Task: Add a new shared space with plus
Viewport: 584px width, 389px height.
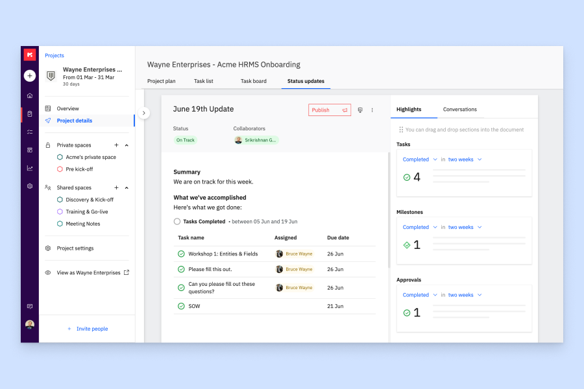Action: pyautogui.click(x=116, y=187)
